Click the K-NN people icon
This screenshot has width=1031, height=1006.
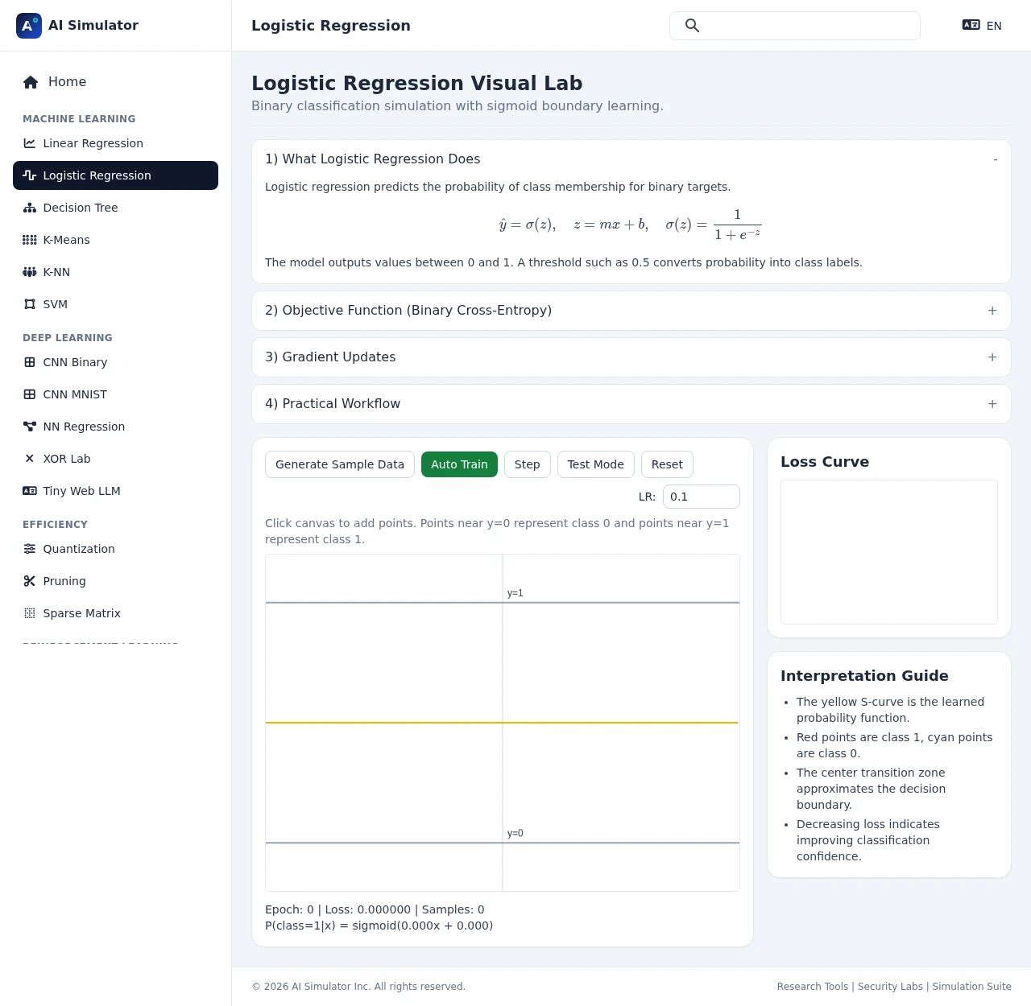[30, 272]
